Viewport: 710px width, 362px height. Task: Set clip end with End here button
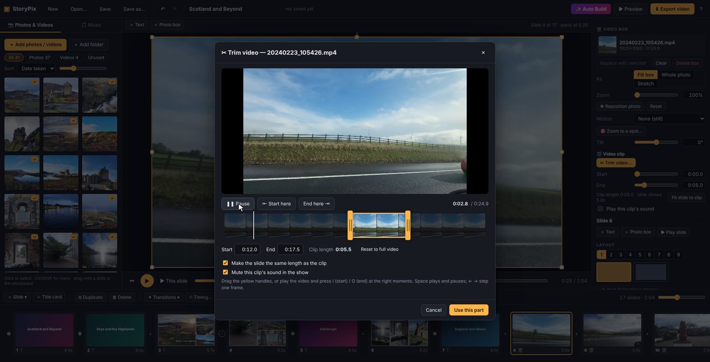pyautogui.click(x=316, y=204)
